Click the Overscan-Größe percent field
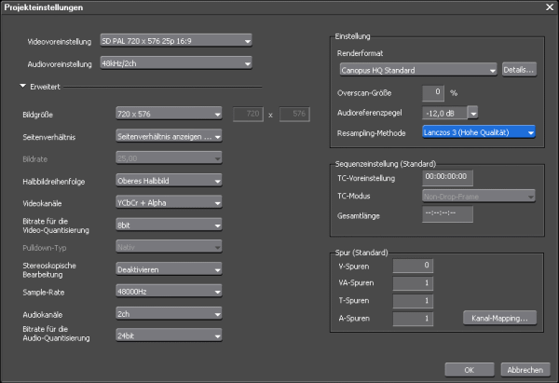The image size is (559, 383). (x=433, y=92)
